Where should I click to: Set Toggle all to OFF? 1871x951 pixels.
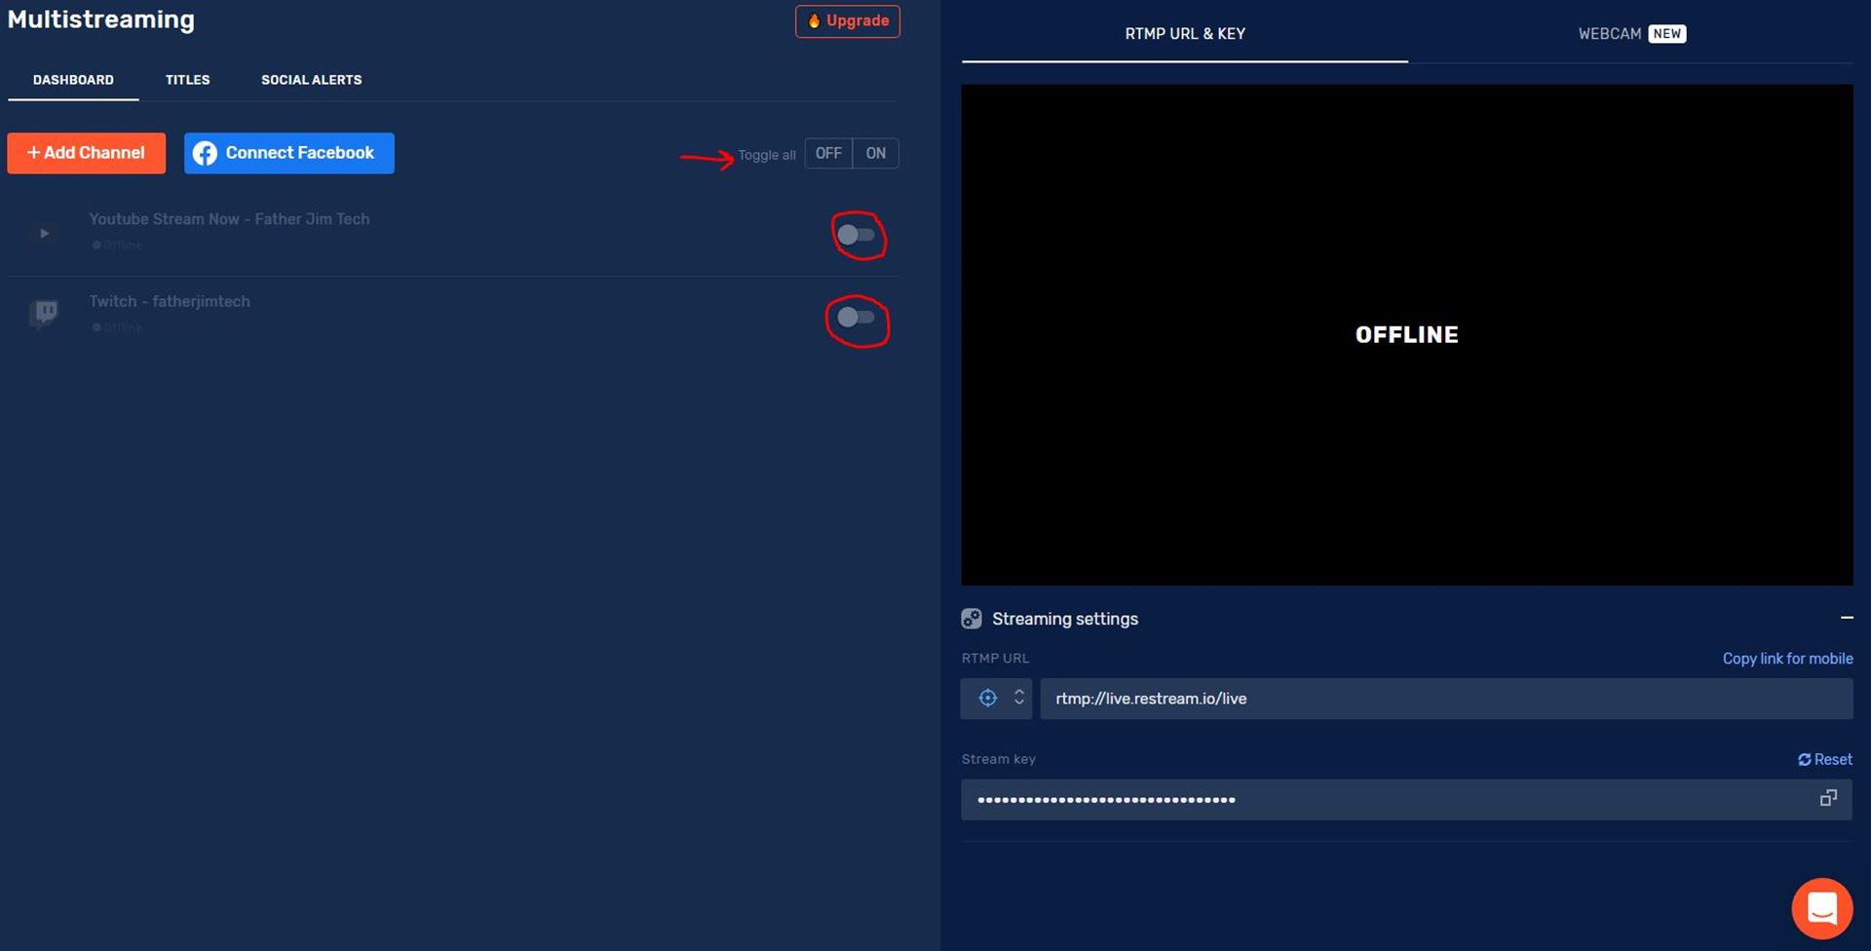coord(828,154)
